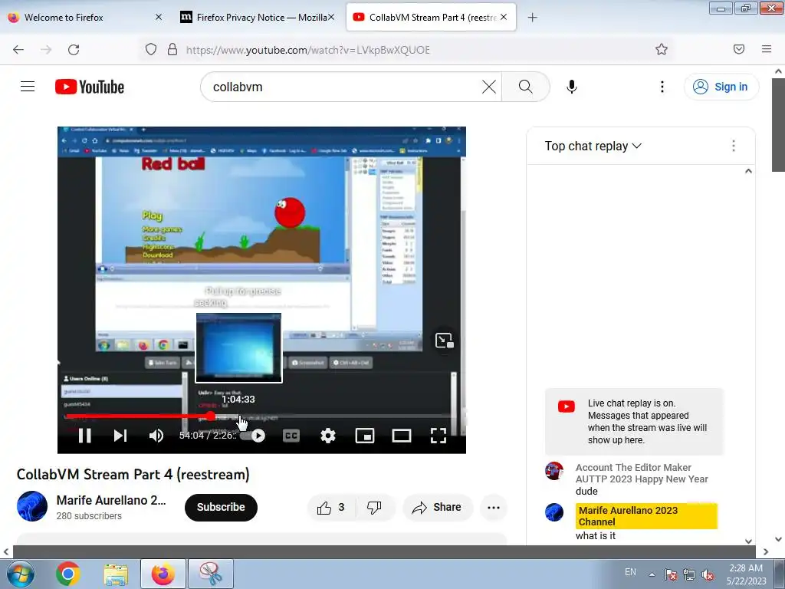
Task: Open the Firefox application menu
Action: tap(767, 49)
